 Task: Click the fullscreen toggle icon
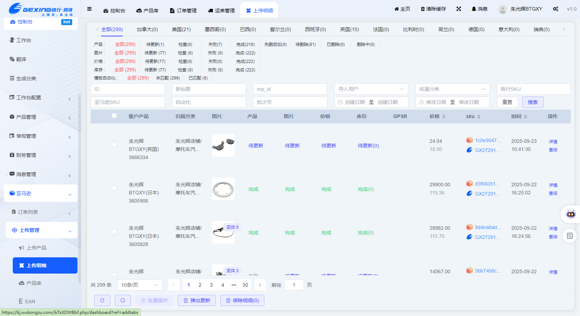click(459, 9)
